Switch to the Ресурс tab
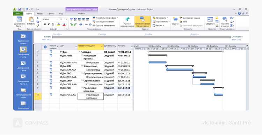This screenshot has width=262, height=135. pyautogui.click(x=40, y=14)
